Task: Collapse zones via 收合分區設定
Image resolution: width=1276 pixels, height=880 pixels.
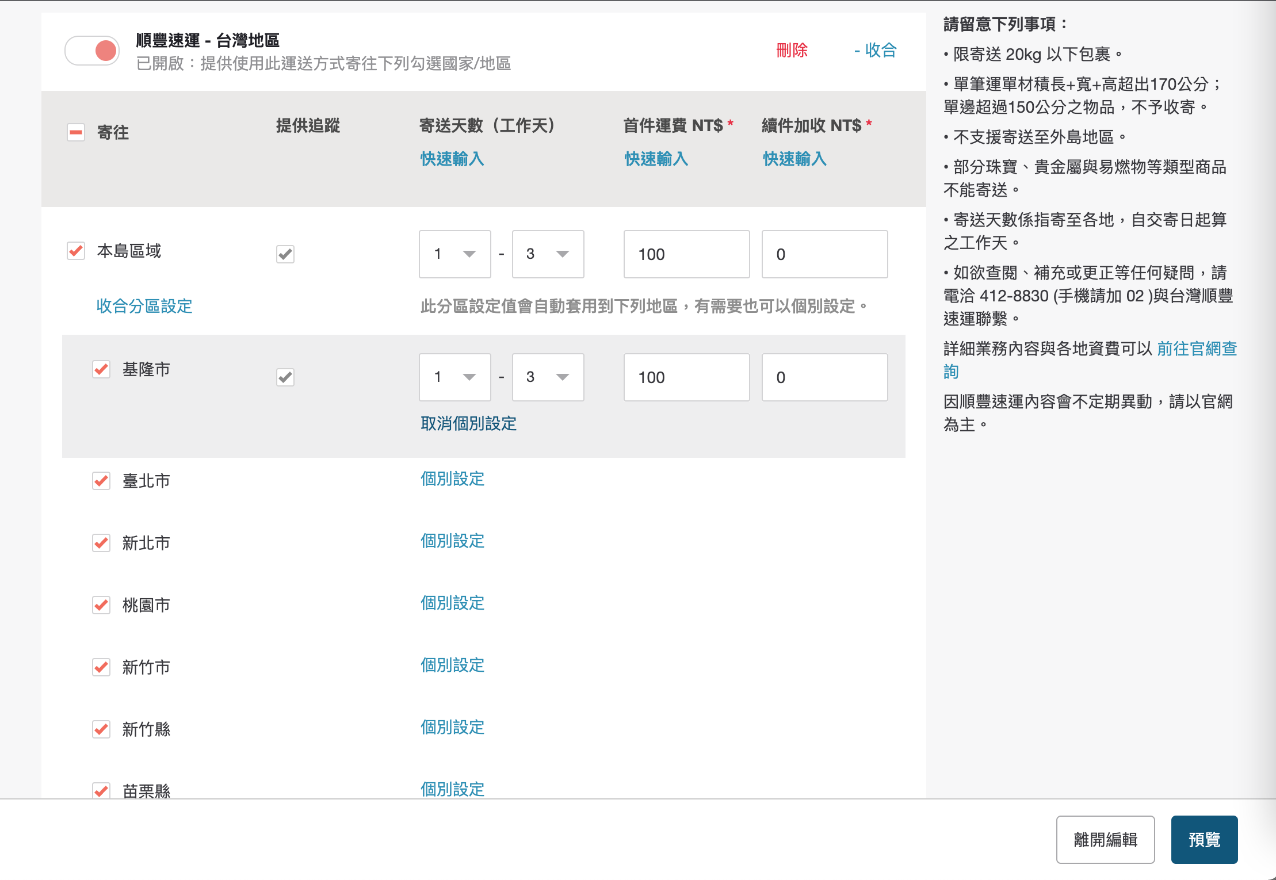Action: pyautogui.click(x=144, y=306)
